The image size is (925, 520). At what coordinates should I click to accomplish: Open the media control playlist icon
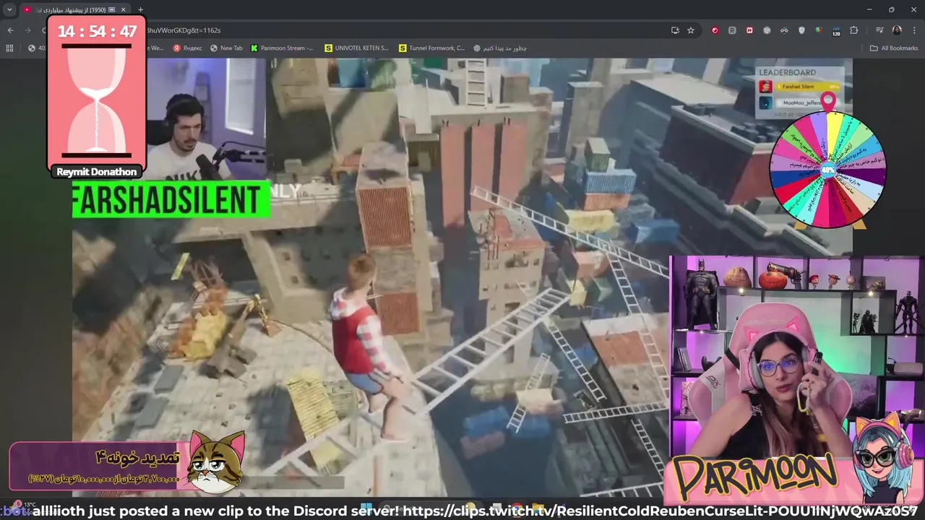879,30
